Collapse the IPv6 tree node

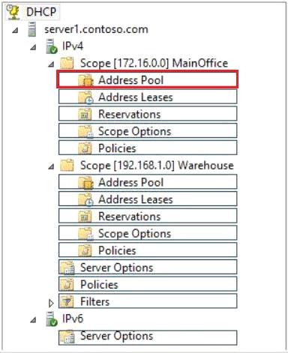pyautogui.click(x=33, y=319)
